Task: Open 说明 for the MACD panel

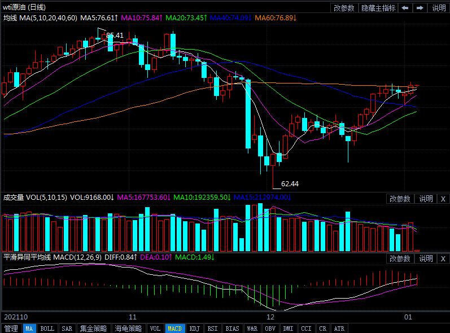Action: tap(425, 258)
